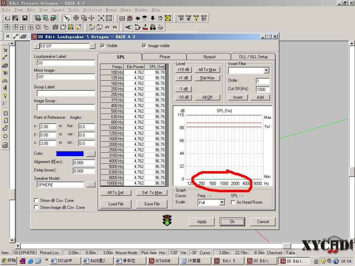Click the previous loudspeaker arrow beside S0 S0*
This screenshot has height=266, width=355.
click(x=37, y=46)
